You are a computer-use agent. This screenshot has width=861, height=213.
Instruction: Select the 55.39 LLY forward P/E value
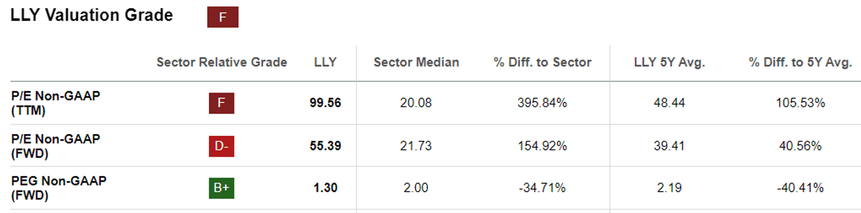[325, 146]
